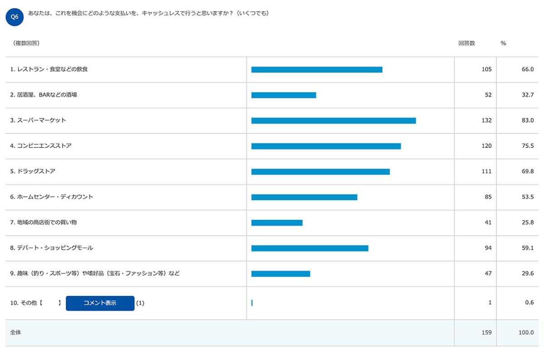Select the レストラン・食堂などの飲食 row label
The image size is (544, 351).
[49, 70]
